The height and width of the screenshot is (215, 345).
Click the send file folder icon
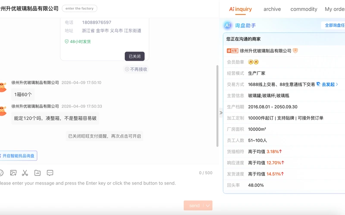point(38,173)
